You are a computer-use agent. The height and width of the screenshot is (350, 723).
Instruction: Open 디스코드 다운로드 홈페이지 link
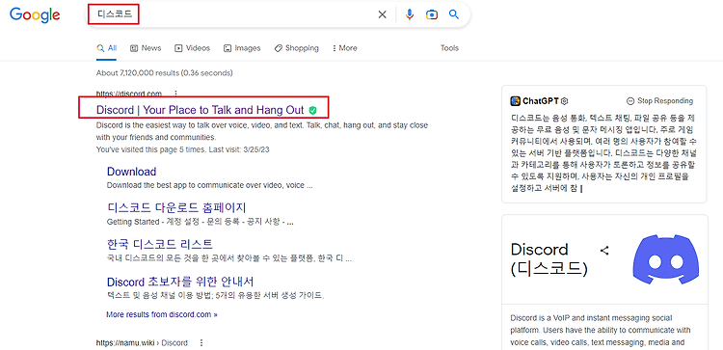(176, 207)
